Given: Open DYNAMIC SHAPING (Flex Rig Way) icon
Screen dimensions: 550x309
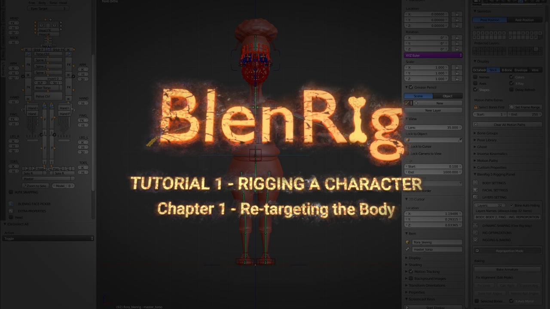Looking at the screenshot, I should tap(475, 226).
